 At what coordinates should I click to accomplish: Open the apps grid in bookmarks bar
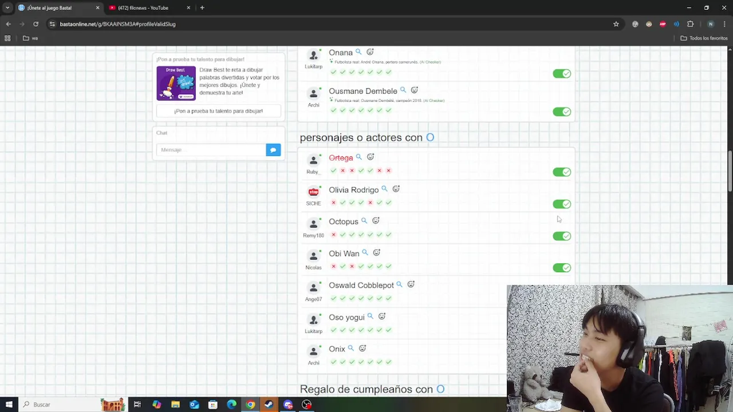click(7, 38)
